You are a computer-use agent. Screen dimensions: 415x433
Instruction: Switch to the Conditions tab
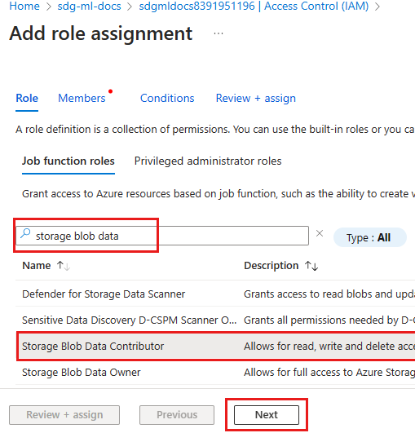tap(167, 99)
